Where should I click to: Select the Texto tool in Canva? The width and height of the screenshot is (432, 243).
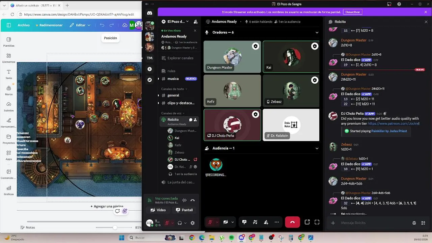(x=9, y=74)
